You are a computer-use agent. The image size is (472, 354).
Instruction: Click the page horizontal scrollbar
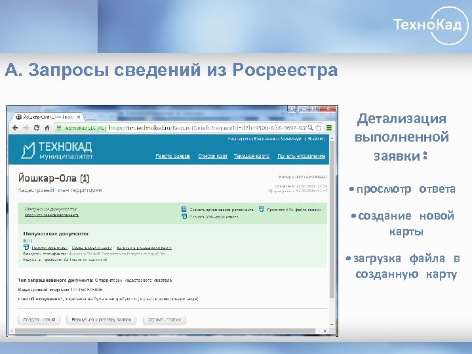(x=164, y=331)
